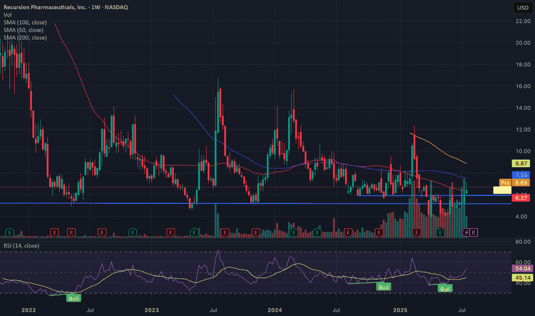Click the 80.00 RSI scale label
This screenshot has width=535, height=316.
pyautogui.click(x=523, y=242)
